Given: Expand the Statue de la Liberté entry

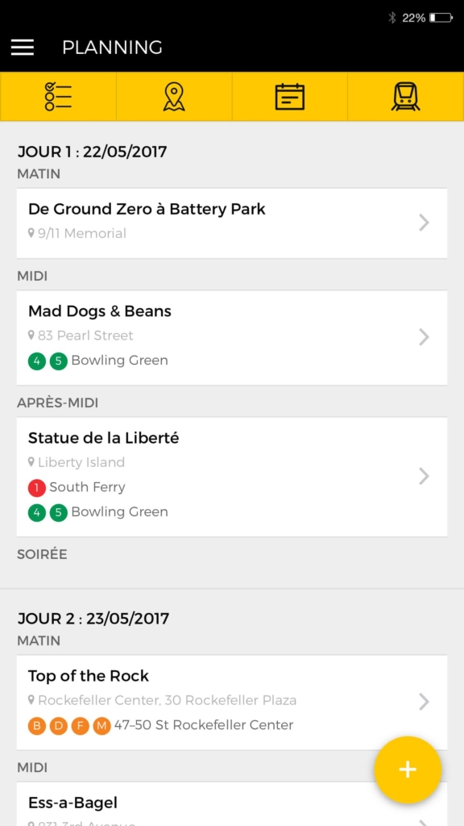Looking at the screenshot, I should coord(232,475).
